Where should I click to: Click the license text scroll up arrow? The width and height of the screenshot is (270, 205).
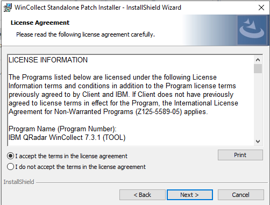[x=258, y=60]
